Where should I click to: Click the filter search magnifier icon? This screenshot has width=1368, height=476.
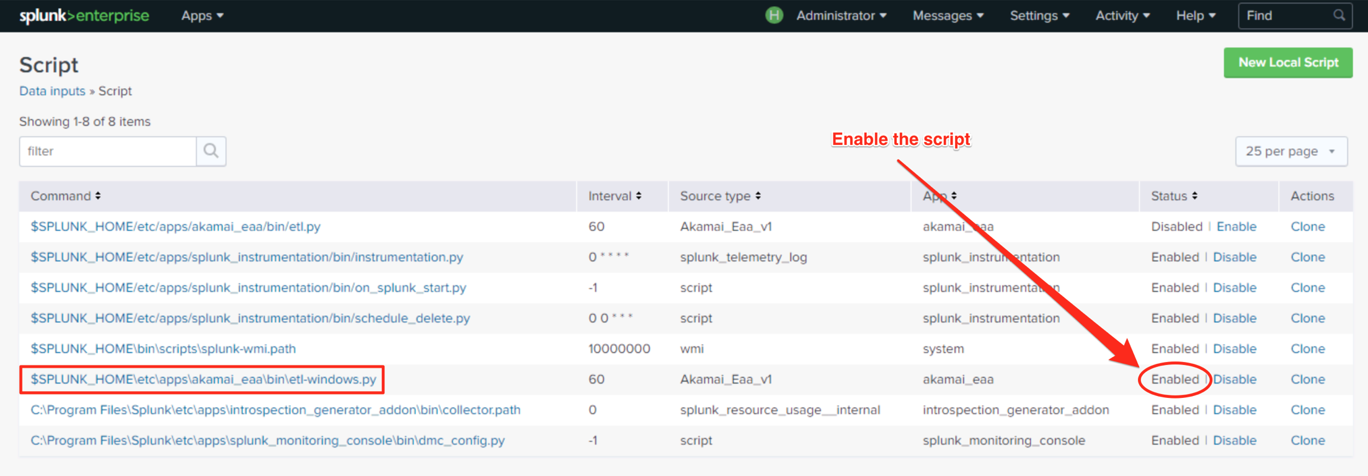pos(211,151)
